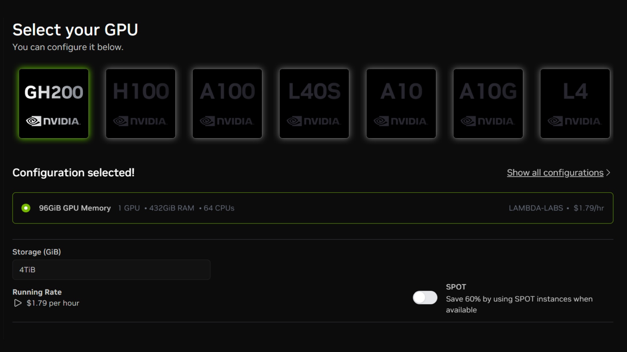627x352 pixels.
Task: Select the A10G GPU
Action: 488,103
